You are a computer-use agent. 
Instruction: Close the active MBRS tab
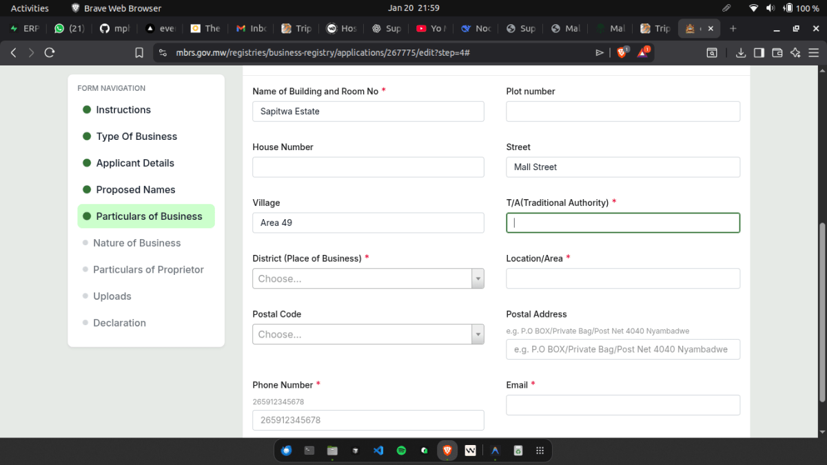711,28
